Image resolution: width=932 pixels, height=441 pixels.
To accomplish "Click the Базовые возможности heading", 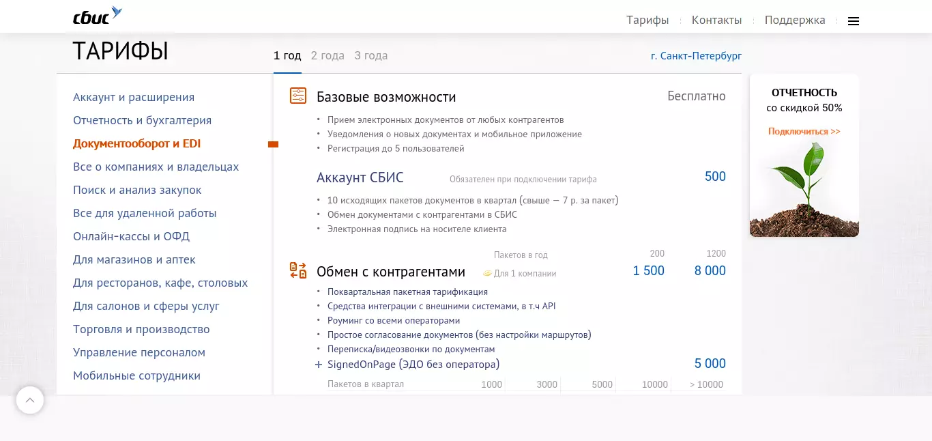I will point(386,97).
